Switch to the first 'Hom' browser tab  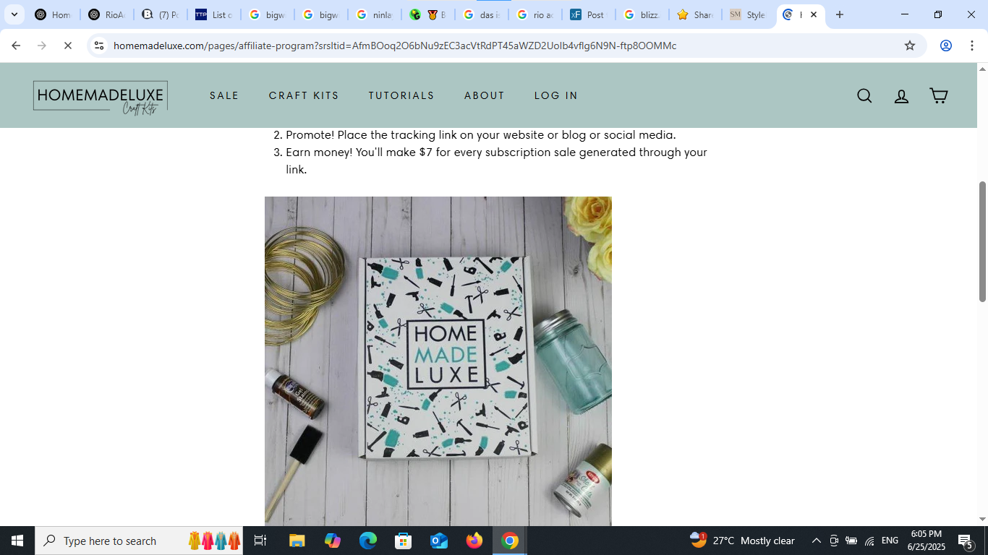click(x=53, y=14)
